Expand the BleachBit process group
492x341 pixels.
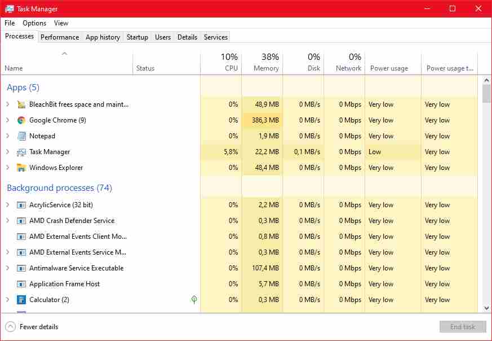pos(8,104)
